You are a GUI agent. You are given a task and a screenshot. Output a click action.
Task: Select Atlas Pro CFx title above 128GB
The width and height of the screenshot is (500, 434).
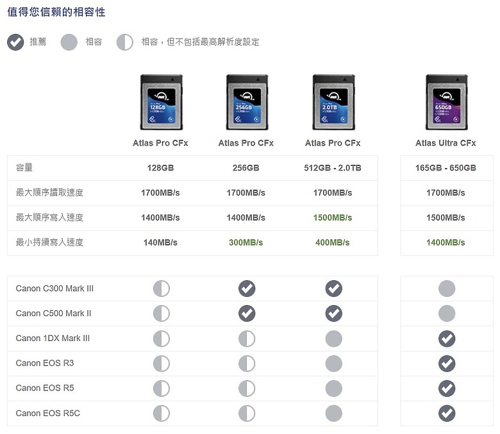pyautogui.click(x=160, y=143)
